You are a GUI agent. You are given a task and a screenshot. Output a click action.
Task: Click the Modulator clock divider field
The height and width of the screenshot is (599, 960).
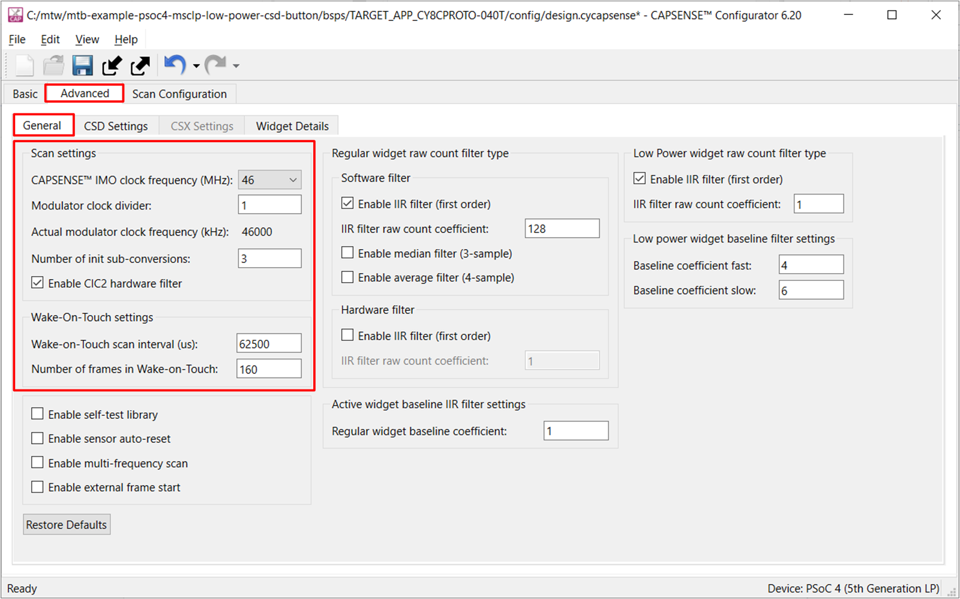click(269, 205)
